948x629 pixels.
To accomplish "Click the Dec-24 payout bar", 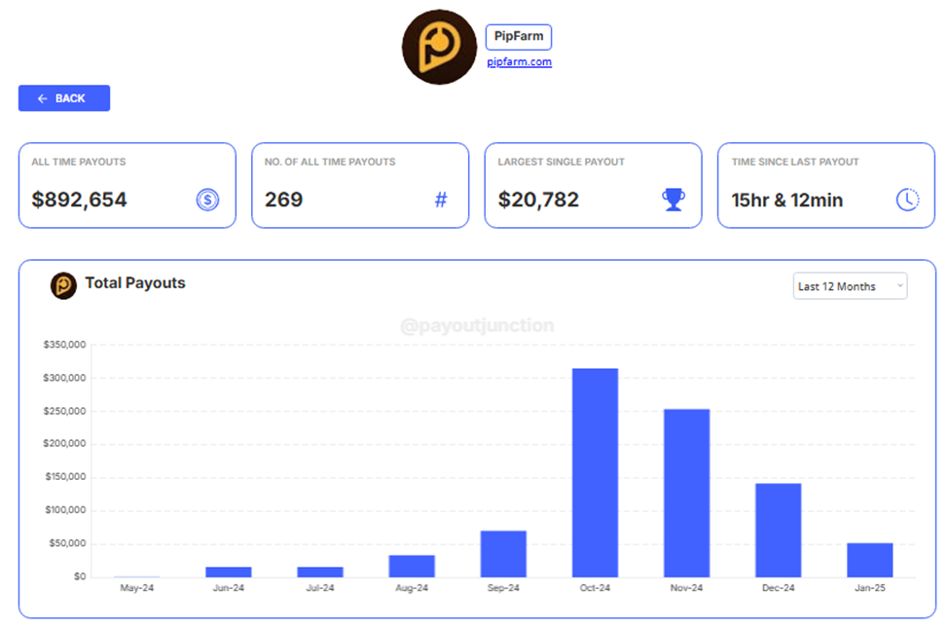I will point(778,530).
